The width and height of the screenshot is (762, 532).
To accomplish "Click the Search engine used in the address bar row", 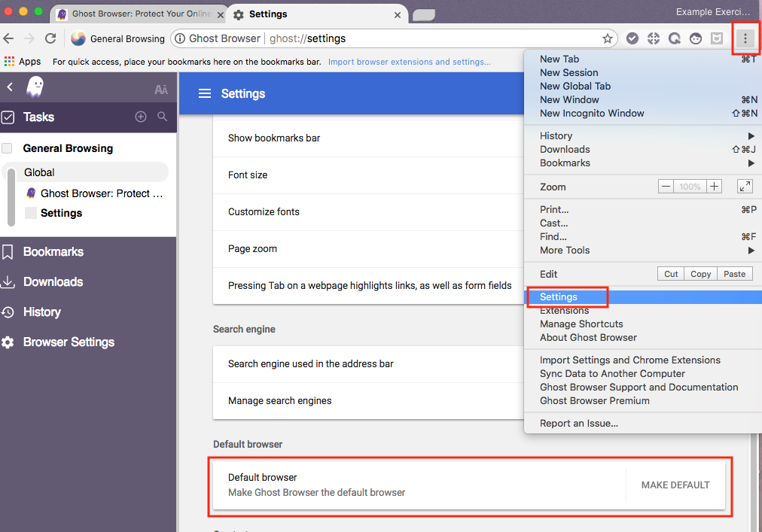I will 368,364.
